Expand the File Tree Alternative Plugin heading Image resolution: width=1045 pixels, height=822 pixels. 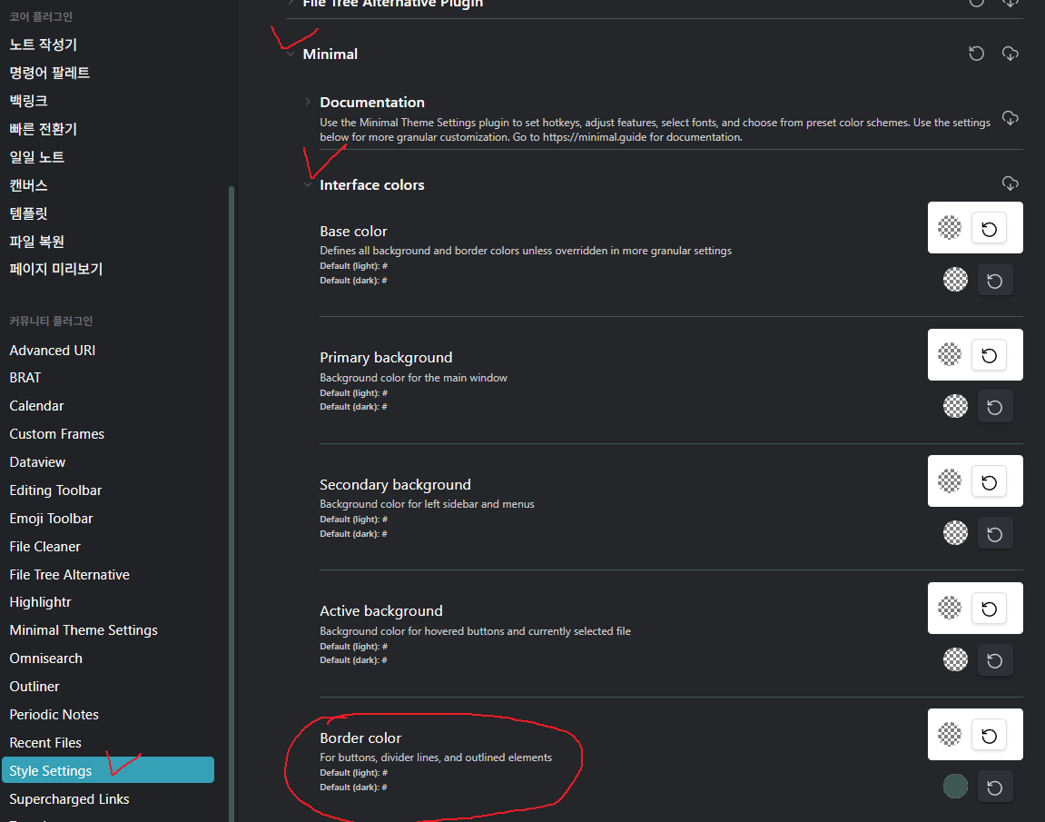click(392, 4)
